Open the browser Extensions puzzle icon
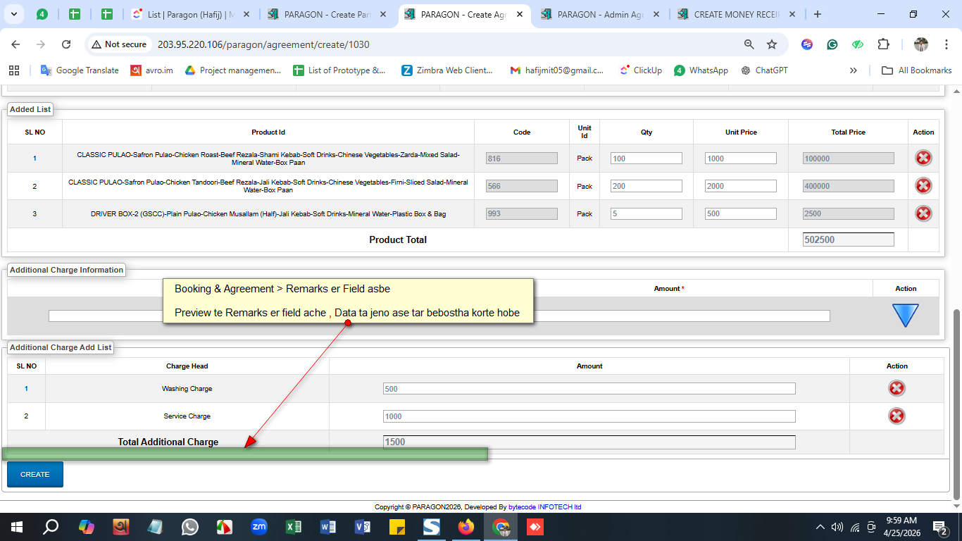The width and height of the screenshot is (962, 541). (x=883, y=44)
